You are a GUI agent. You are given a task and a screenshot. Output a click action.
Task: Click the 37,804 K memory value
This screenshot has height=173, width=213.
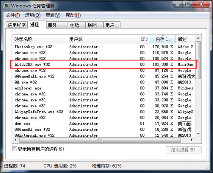[x=164, y=88]
